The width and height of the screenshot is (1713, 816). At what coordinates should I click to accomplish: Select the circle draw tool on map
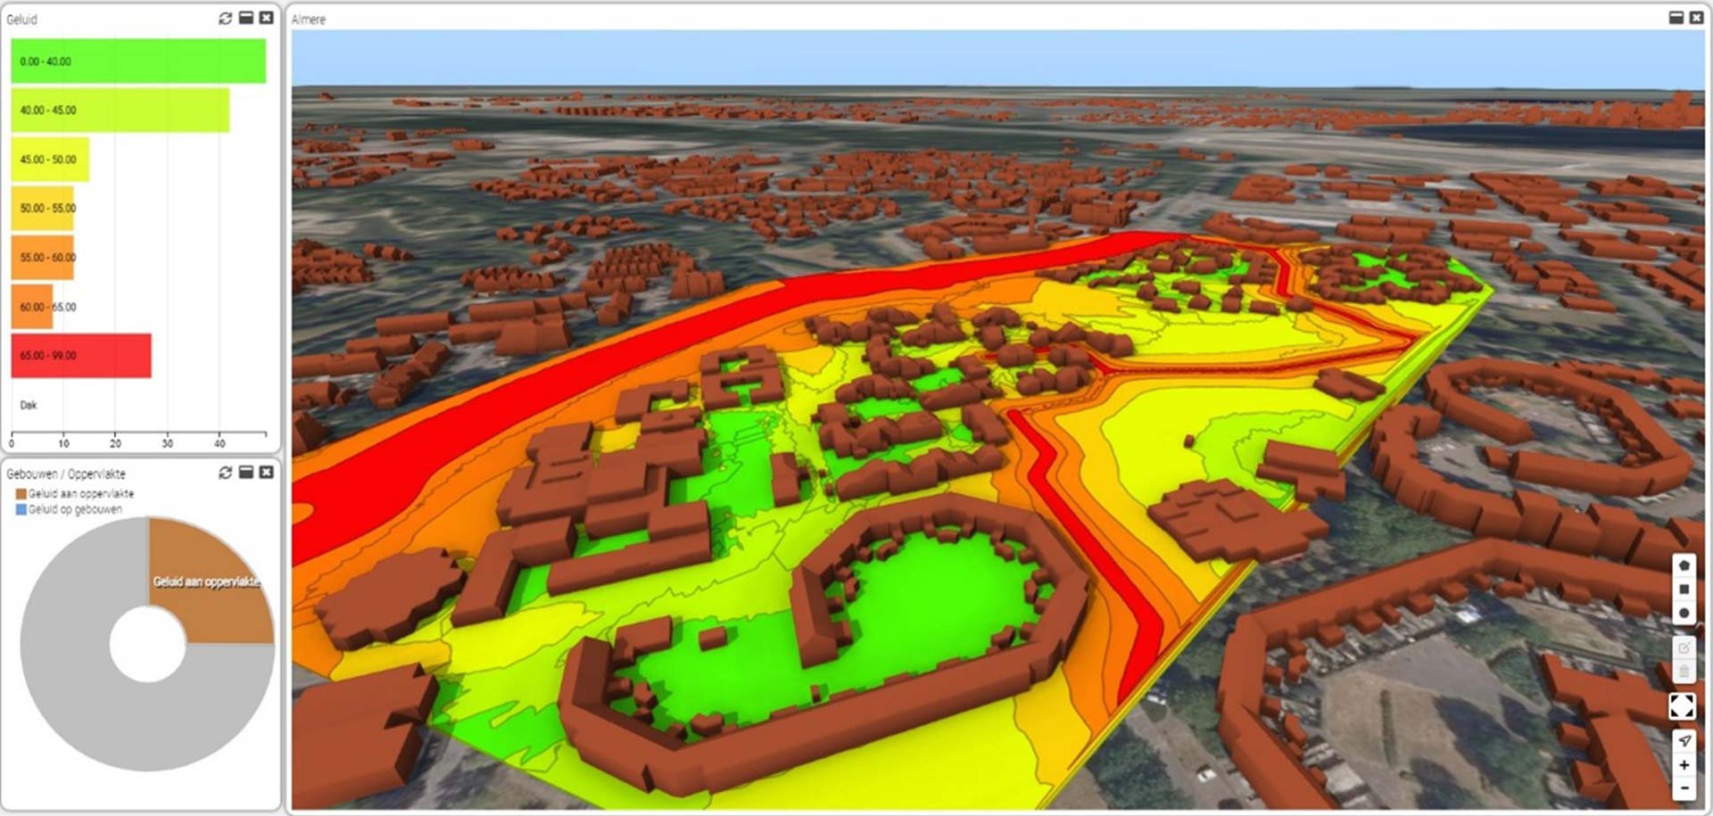click(1683, 614)
